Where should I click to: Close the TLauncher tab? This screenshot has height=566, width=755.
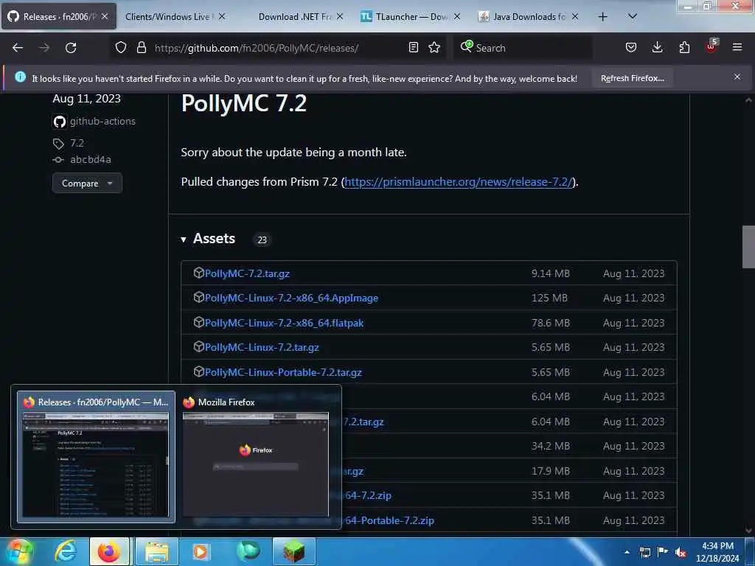[457, 16]
